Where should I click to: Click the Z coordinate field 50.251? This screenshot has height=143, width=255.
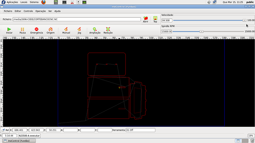click(x=53, y=130)
